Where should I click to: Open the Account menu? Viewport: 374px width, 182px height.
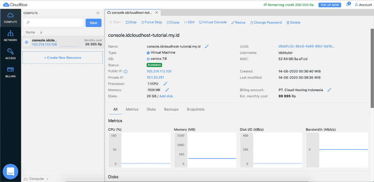pyautogui.click(x=363, y=5)
